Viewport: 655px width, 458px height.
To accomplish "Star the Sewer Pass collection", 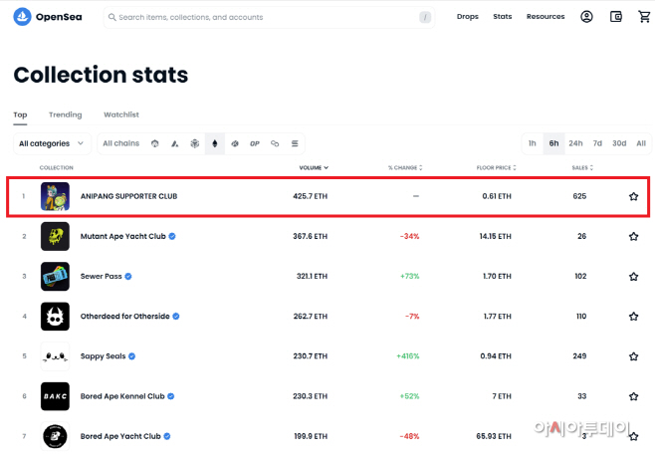I will 633,276.
